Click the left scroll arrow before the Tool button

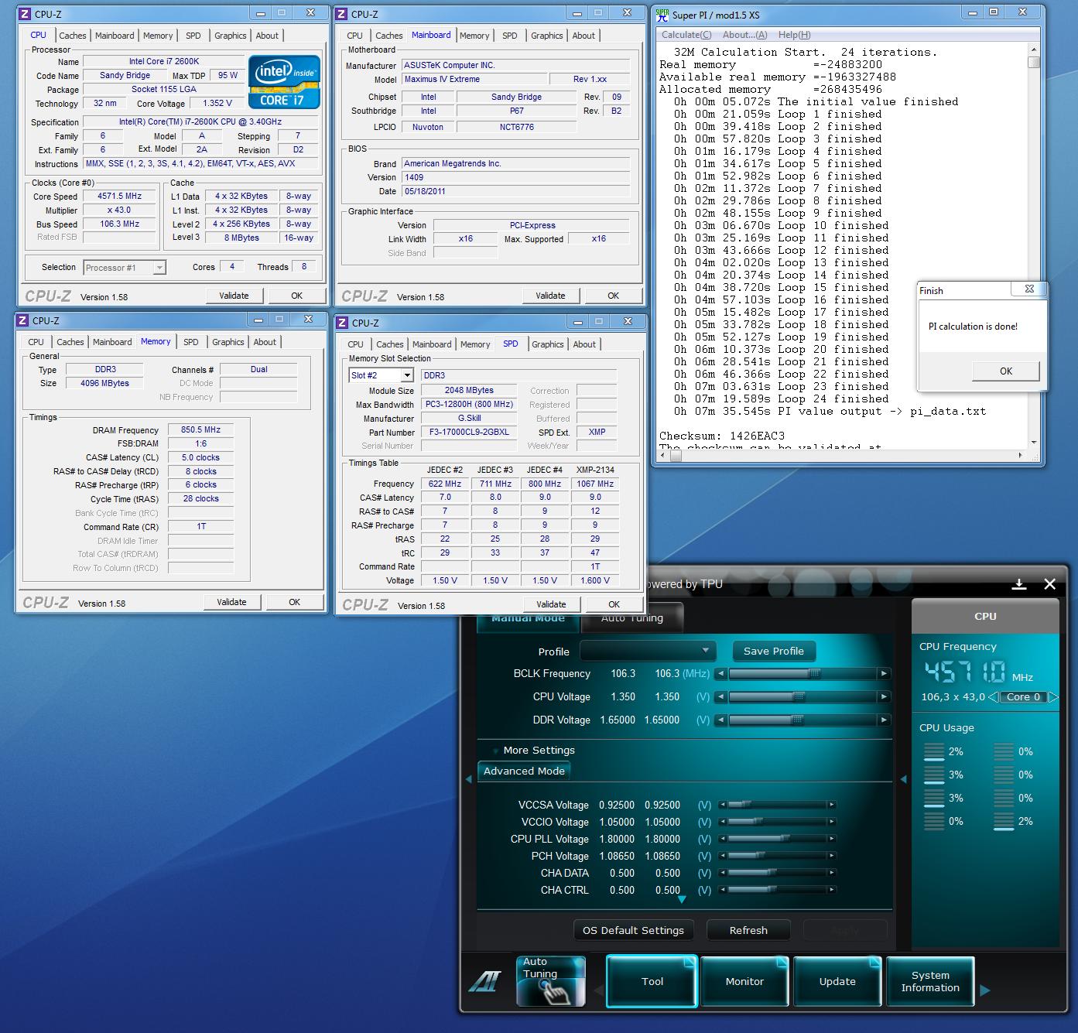pos(597,990)
